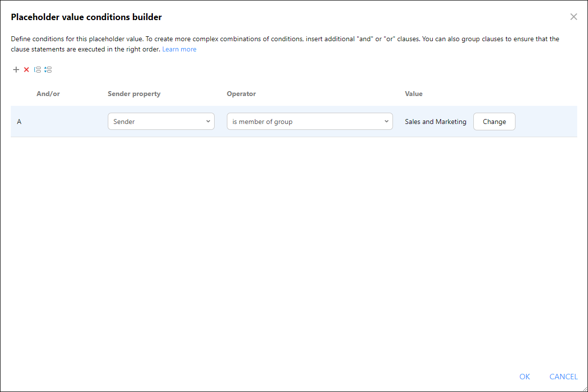The width and height of the screenshot is (588, 392).
Task: Add a new condition clause with plus icon
Action: [16, 70]
